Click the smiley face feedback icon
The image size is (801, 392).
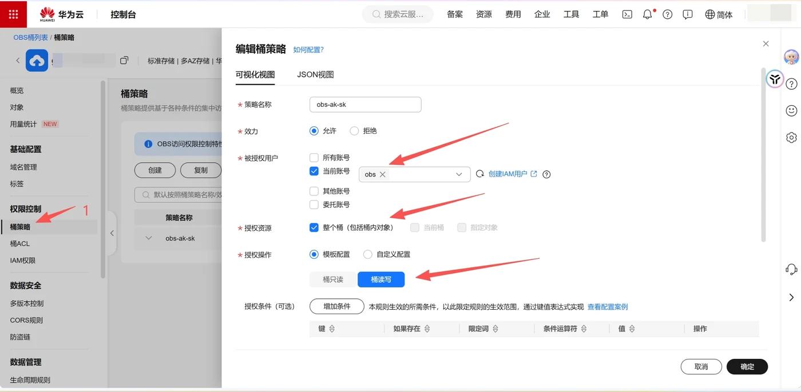tap(791, 110)
